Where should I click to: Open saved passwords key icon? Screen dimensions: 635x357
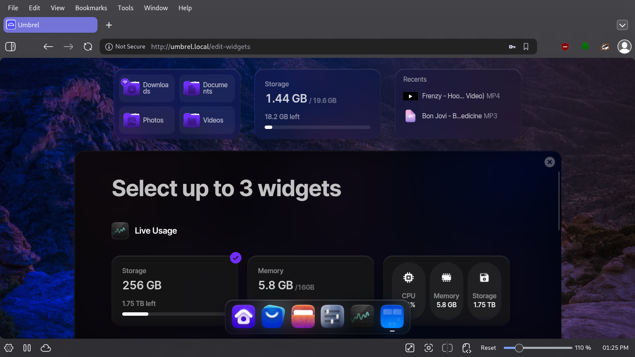[512, 47]
